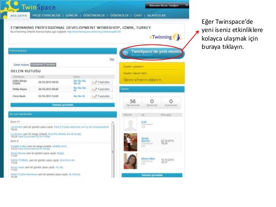This screenshot has width=276, height=207.
Task: Click the 0 Ziyaretçiler counter
Action: tap(171, 103)
